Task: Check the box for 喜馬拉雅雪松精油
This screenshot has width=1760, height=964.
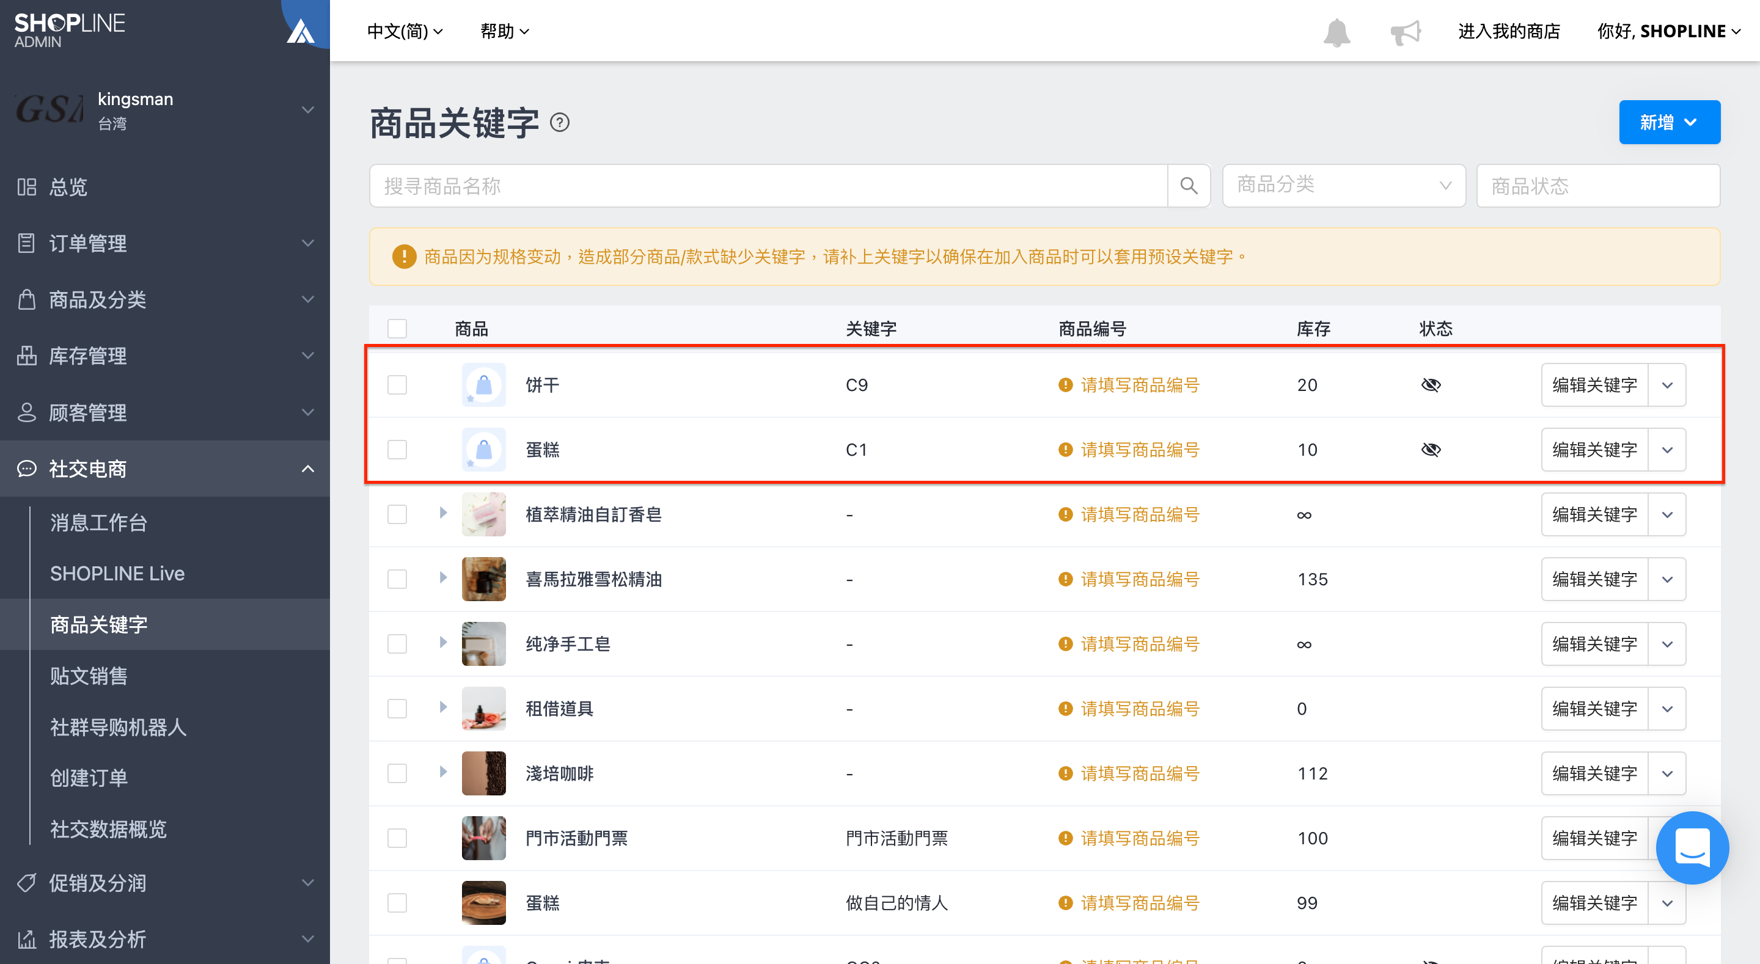Action: pyautogui.click(x=397, y=579)
